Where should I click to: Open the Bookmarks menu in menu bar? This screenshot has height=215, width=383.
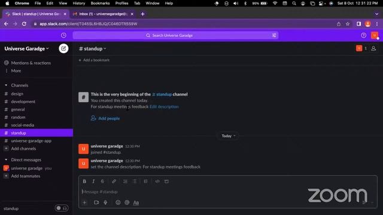100,4
